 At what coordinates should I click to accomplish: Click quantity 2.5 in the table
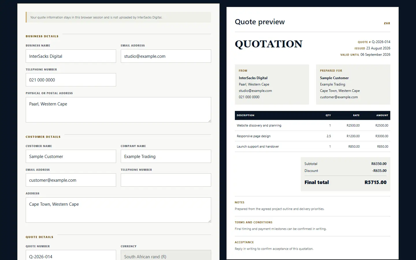(x=329, y=136)
